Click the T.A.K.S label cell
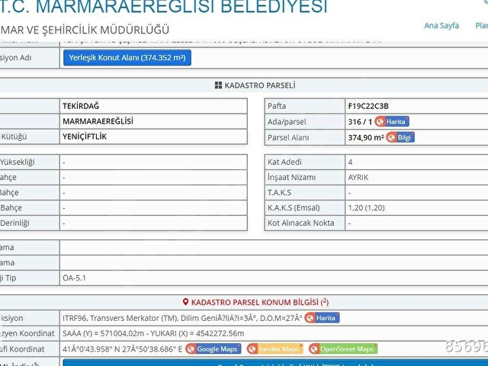The width and height of the screenshot is (488, 366). point(305,193)
